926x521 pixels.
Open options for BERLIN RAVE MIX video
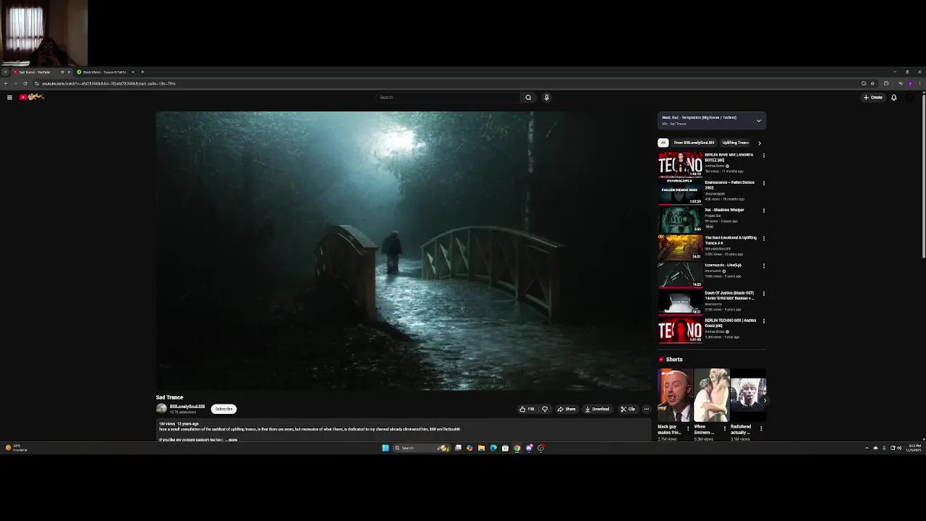tap(763, 156)
